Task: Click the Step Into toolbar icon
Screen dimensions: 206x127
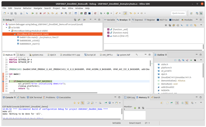Action: (x=49, y=13)
